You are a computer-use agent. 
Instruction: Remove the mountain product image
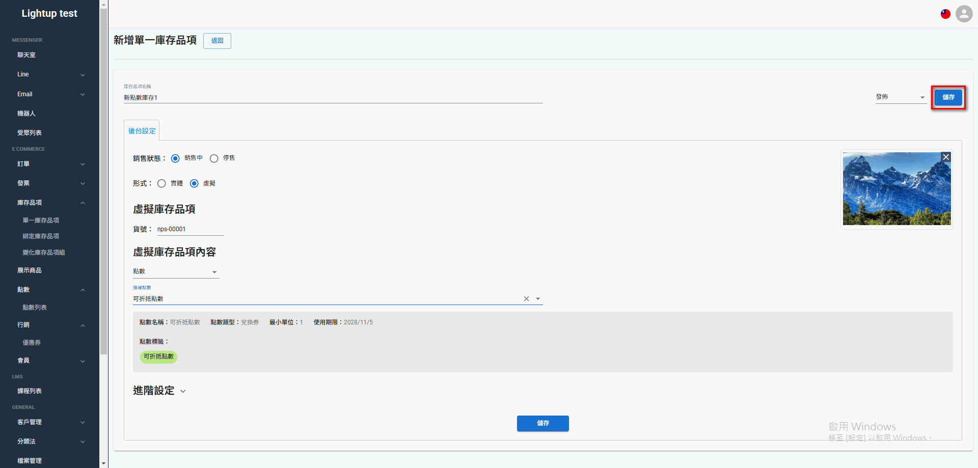(946, 157)
